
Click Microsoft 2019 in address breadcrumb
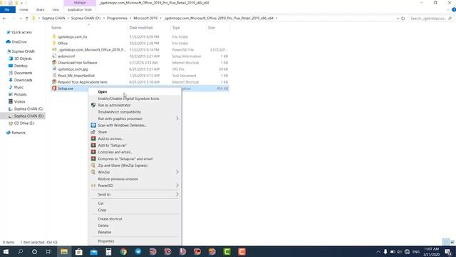[145, 18]
